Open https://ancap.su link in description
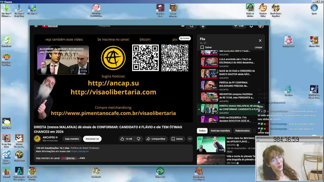 point(80,151)
